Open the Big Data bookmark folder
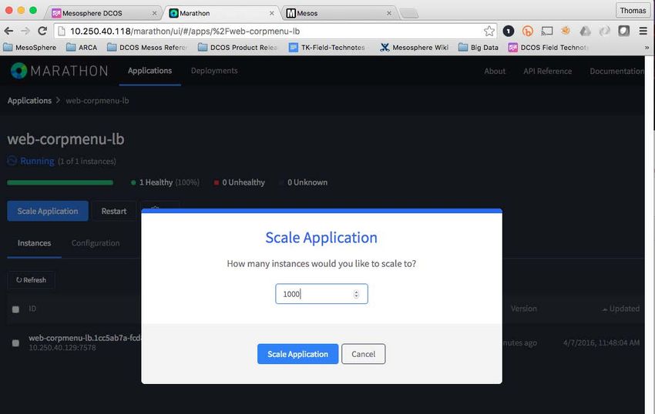Screen dimensions: 655x414 click(479, 48)
